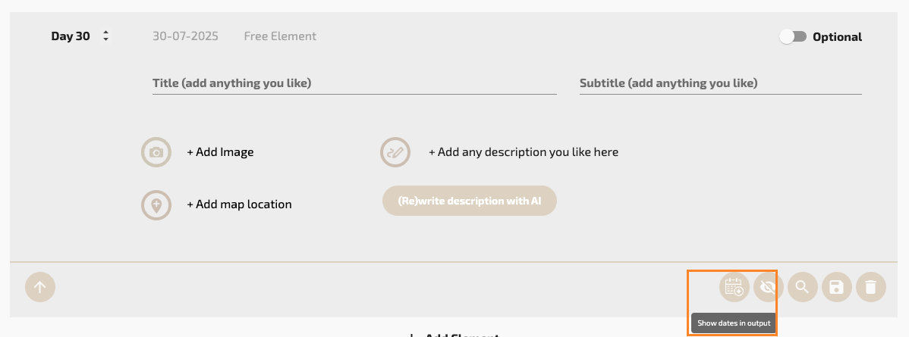Click the pencil description icon

pyautogui.click(x=395, y=152)
